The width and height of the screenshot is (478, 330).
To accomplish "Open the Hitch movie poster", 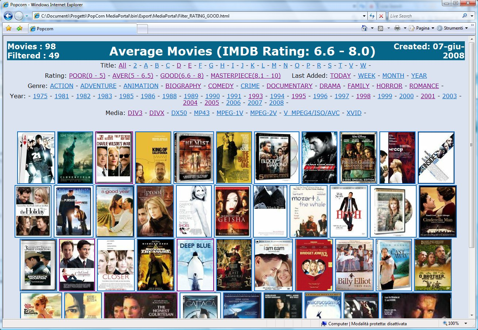I will (349, 211).
